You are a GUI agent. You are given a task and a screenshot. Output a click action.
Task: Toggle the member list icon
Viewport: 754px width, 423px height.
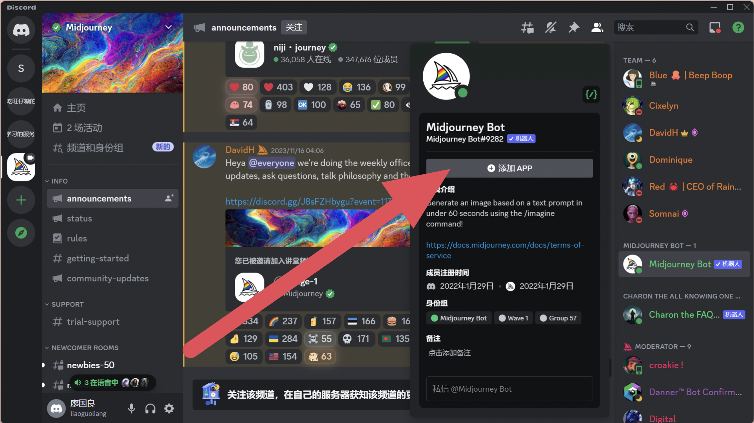click(597, 27)
